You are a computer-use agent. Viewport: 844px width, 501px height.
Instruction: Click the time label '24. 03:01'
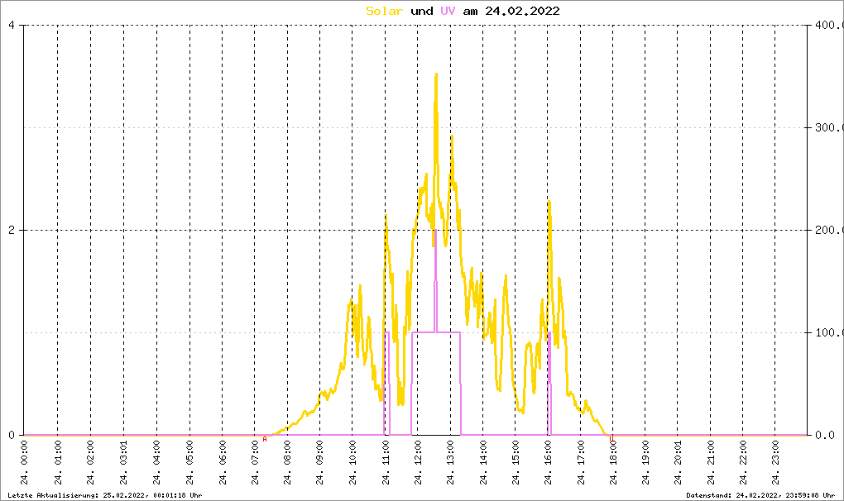click(124, 462)
